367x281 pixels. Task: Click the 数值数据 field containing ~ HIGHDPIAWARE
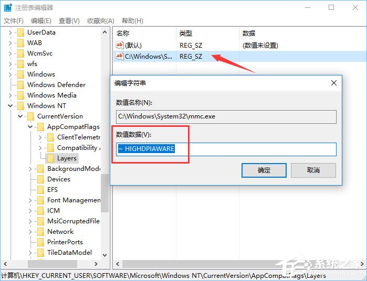point(226,149)
